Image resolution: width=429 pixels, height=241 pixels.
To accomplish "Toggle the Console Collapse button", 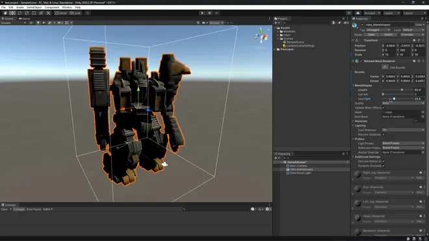I will pyautogui.click(x=19, y=209).
